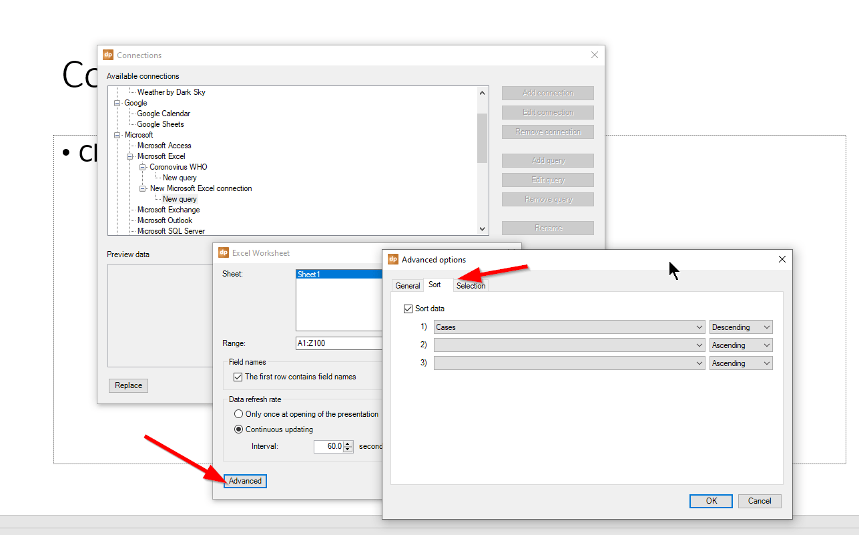This screenshot has height=535, width=859.
Task: Collapse the Microsoft tree node
Action: point(117,135)
